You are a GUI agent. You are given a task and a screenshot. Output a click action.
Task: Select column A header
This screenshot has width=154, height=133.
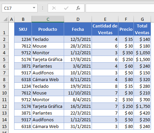pos(11,19)
